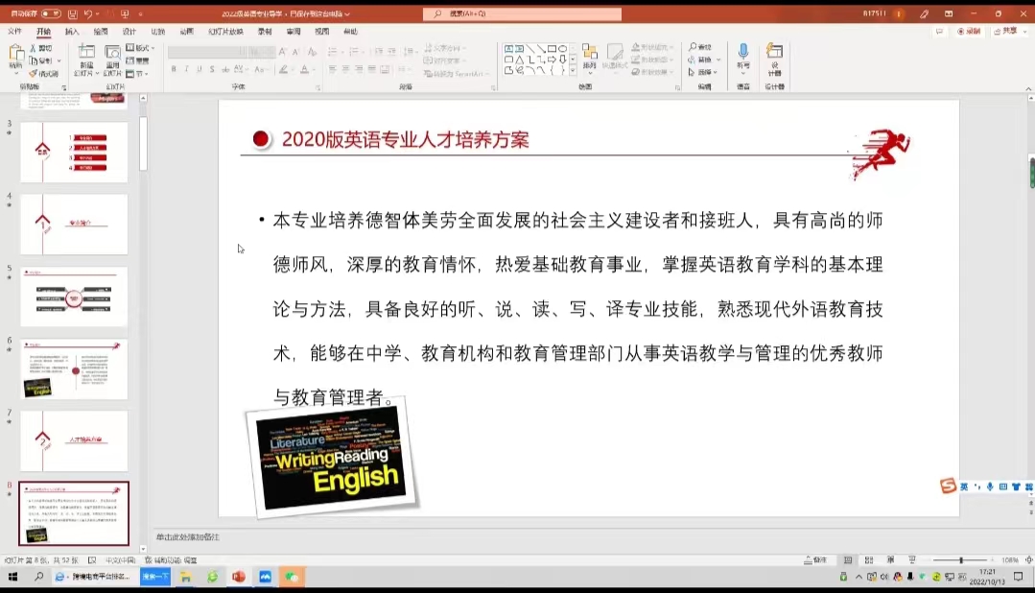Toggle Center text alignment

346,69
